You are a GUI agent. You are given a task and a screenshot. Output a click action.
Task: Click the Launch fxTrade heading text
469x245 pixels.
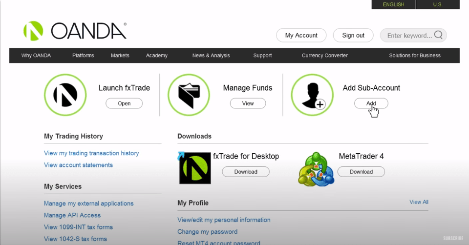coord(124,88)
